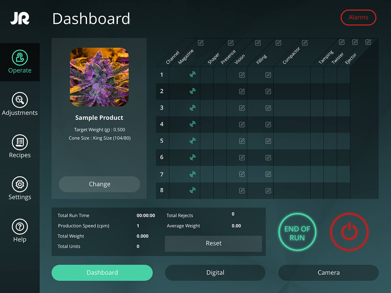This screenshot has height=293, width=391.
Task: Edit the Ejector column header settings
Action: click(368, 42)
